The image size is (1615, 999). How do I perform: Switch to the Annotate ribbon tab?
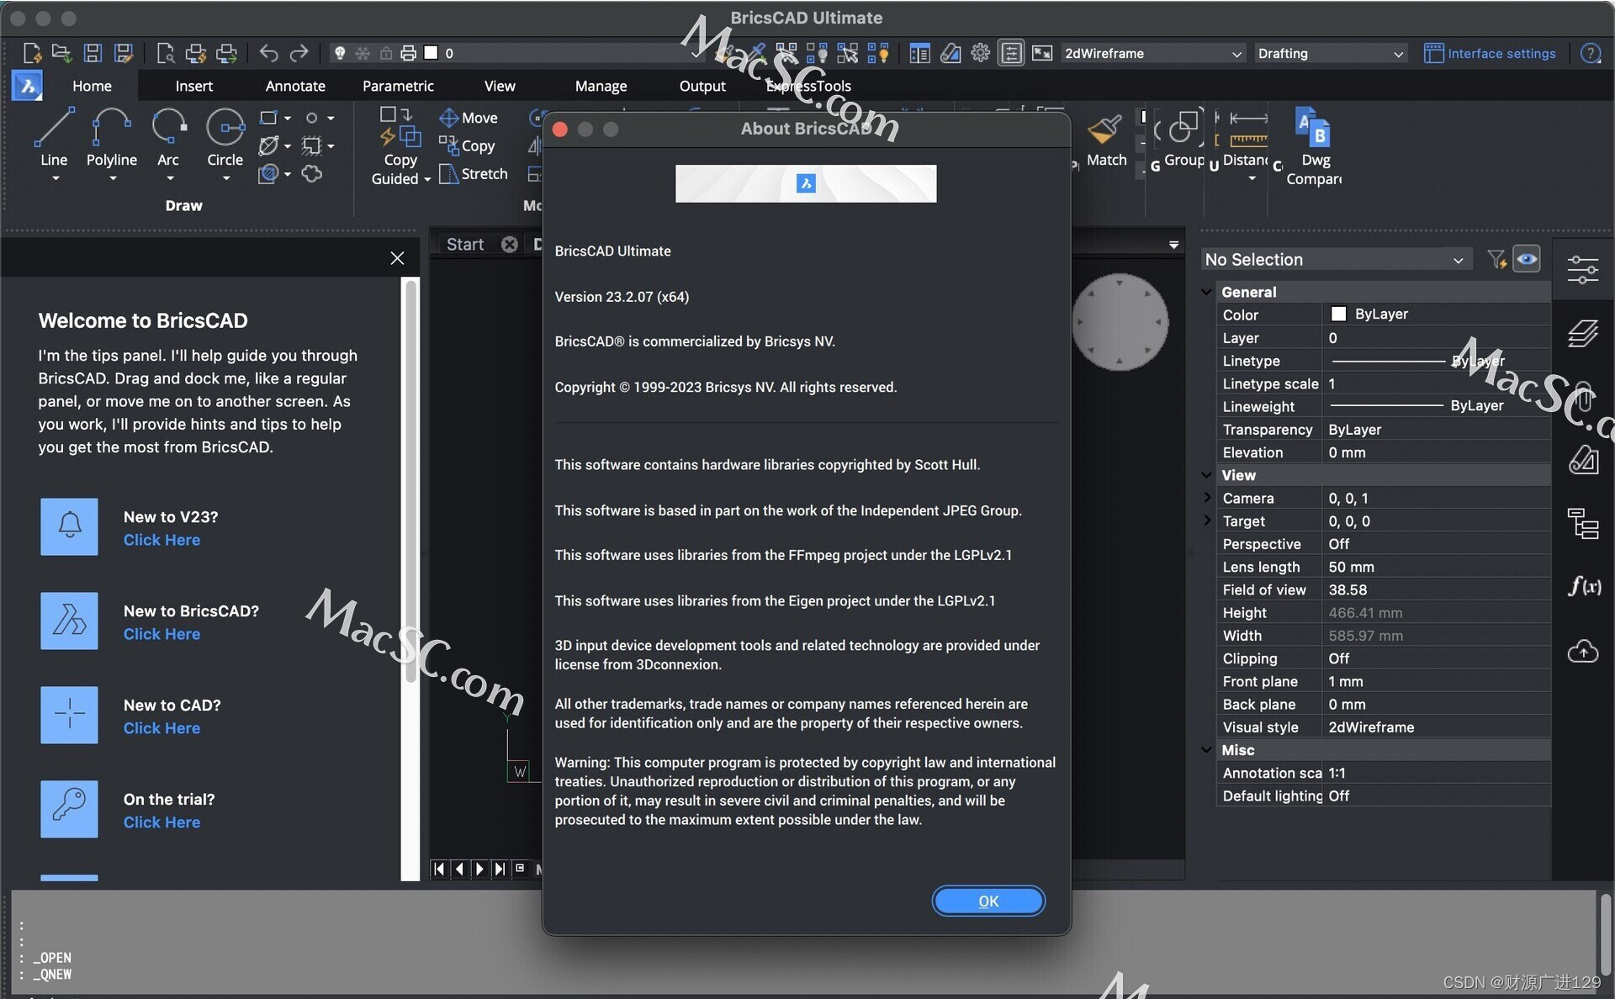pos(295,86)
